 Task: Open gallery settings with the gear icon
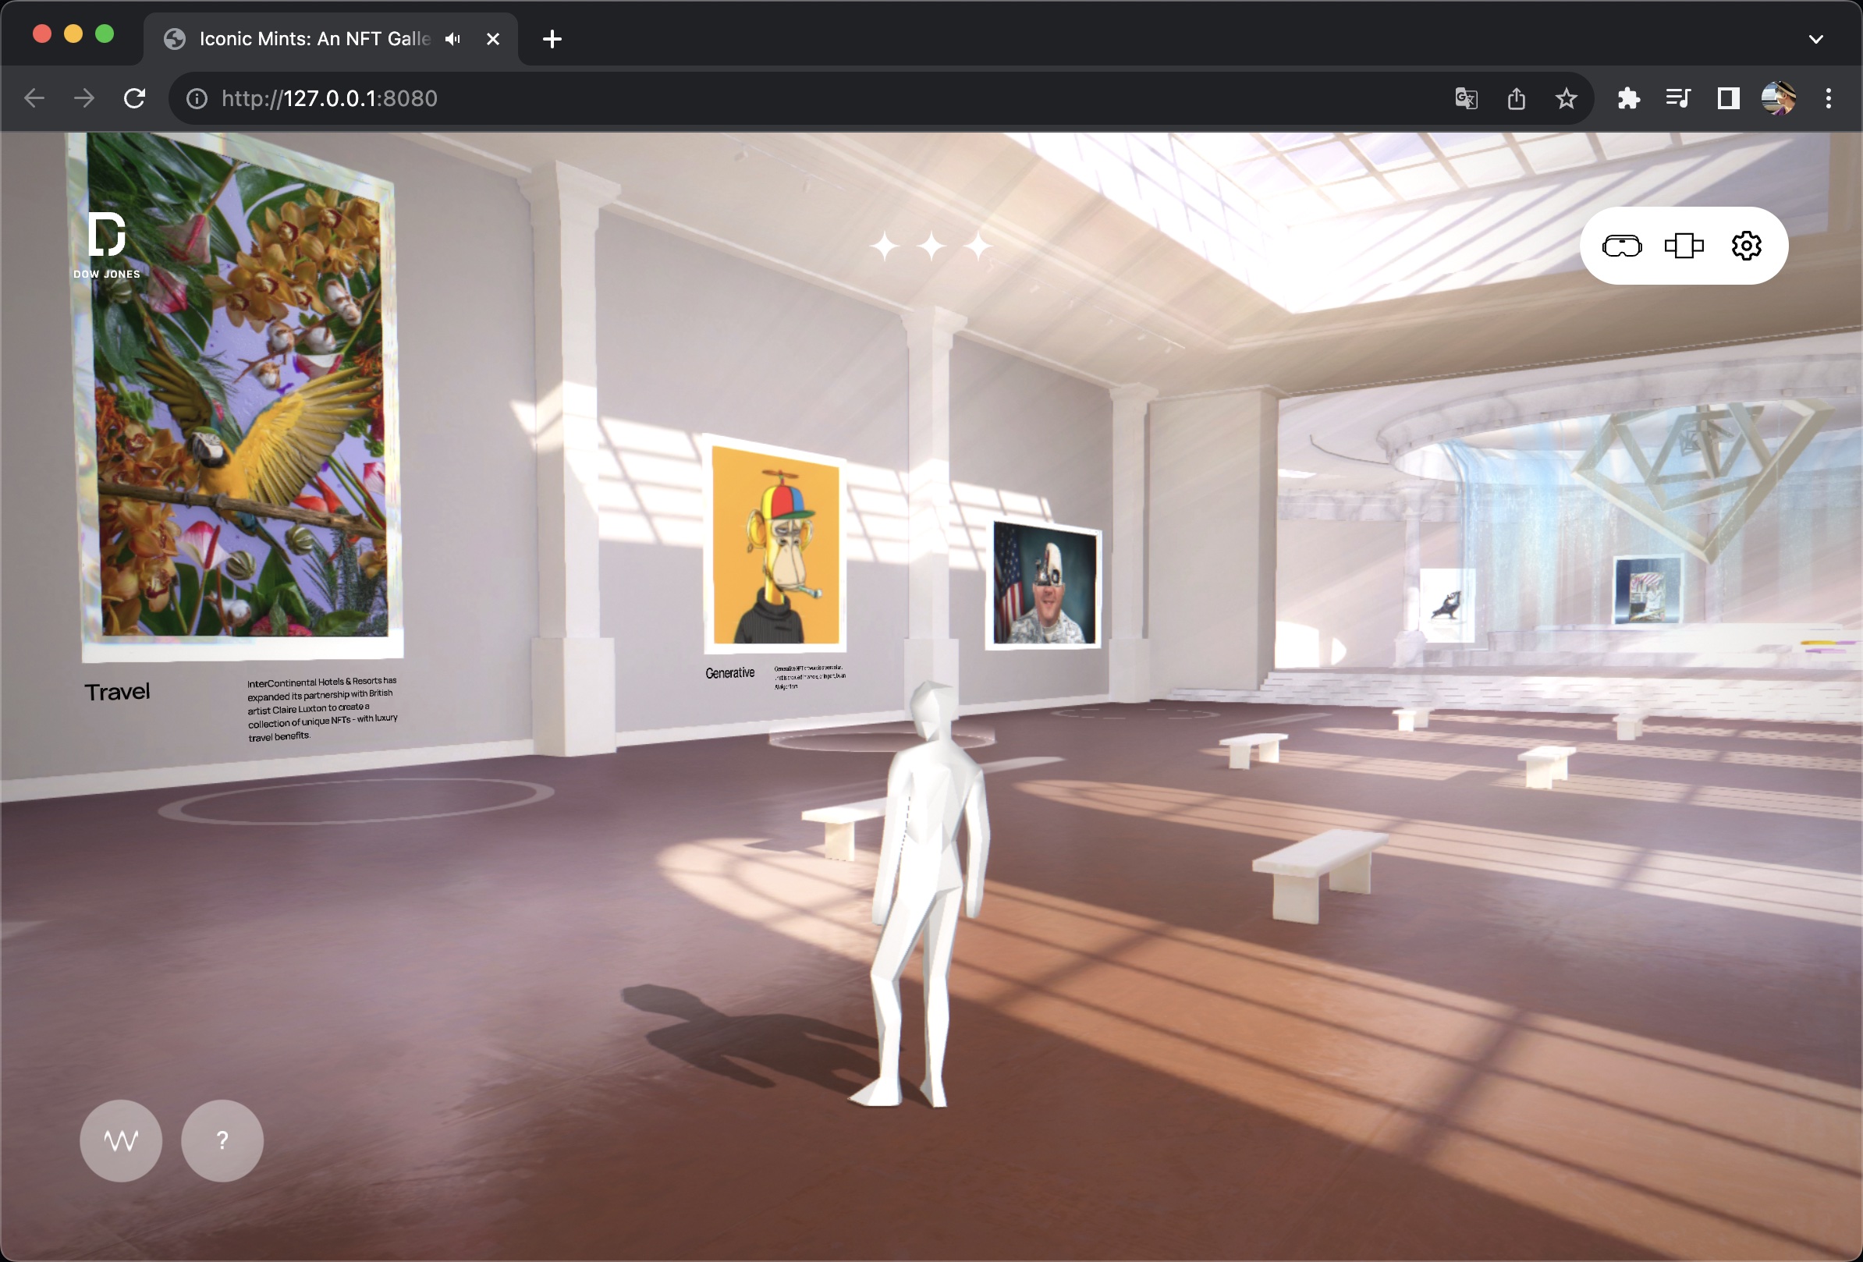(x=1746, y=246)
